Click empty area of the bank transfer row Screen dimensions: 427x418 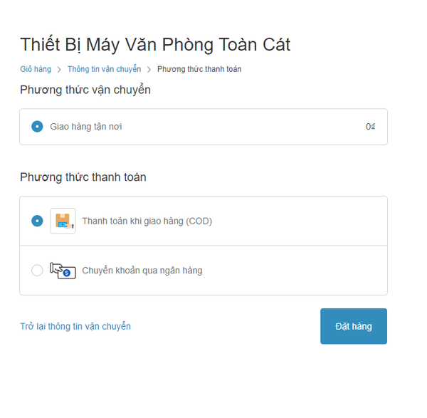click(x=294, y=271)
